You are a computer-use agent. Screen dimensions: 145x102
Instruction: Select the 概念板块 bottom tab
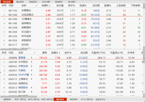pos(60,99)
